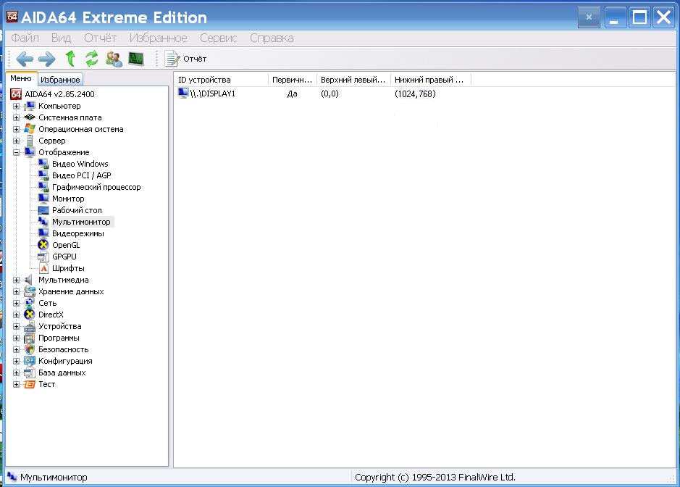Select the Операционная система Windows flag icon

[x=30, y=129]
